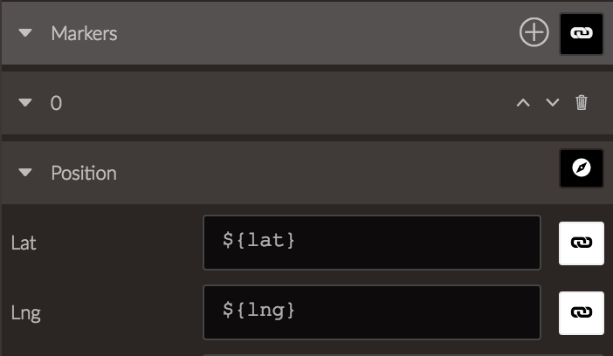Open the Position compass picker

tap(582, 168)
